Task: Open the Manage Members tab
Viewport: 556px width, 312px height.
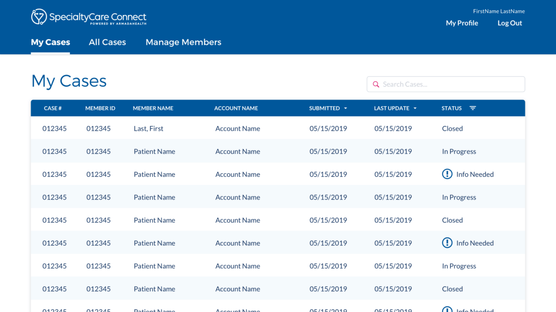Action: 183,42
